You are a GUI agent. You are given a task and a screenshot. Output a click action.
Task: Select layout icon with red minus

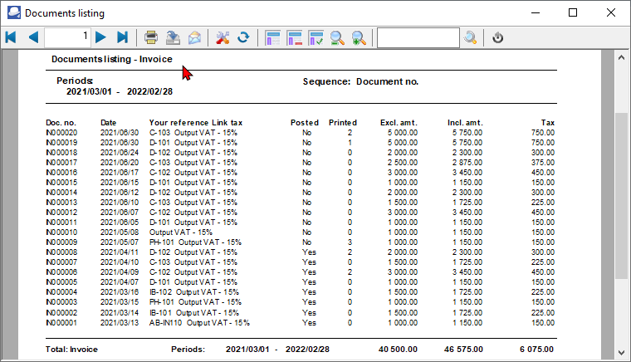[295, 38]
